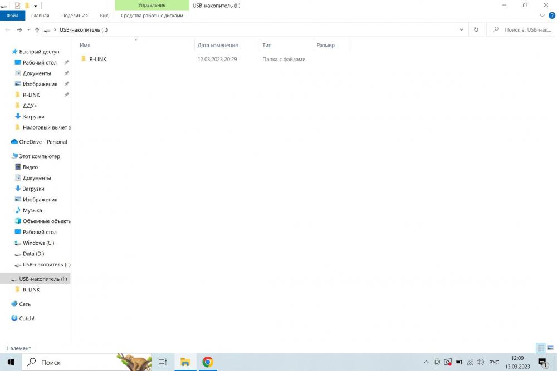Switch to details view in status bar
557x371 pixels.
click(x=541, y=348)
